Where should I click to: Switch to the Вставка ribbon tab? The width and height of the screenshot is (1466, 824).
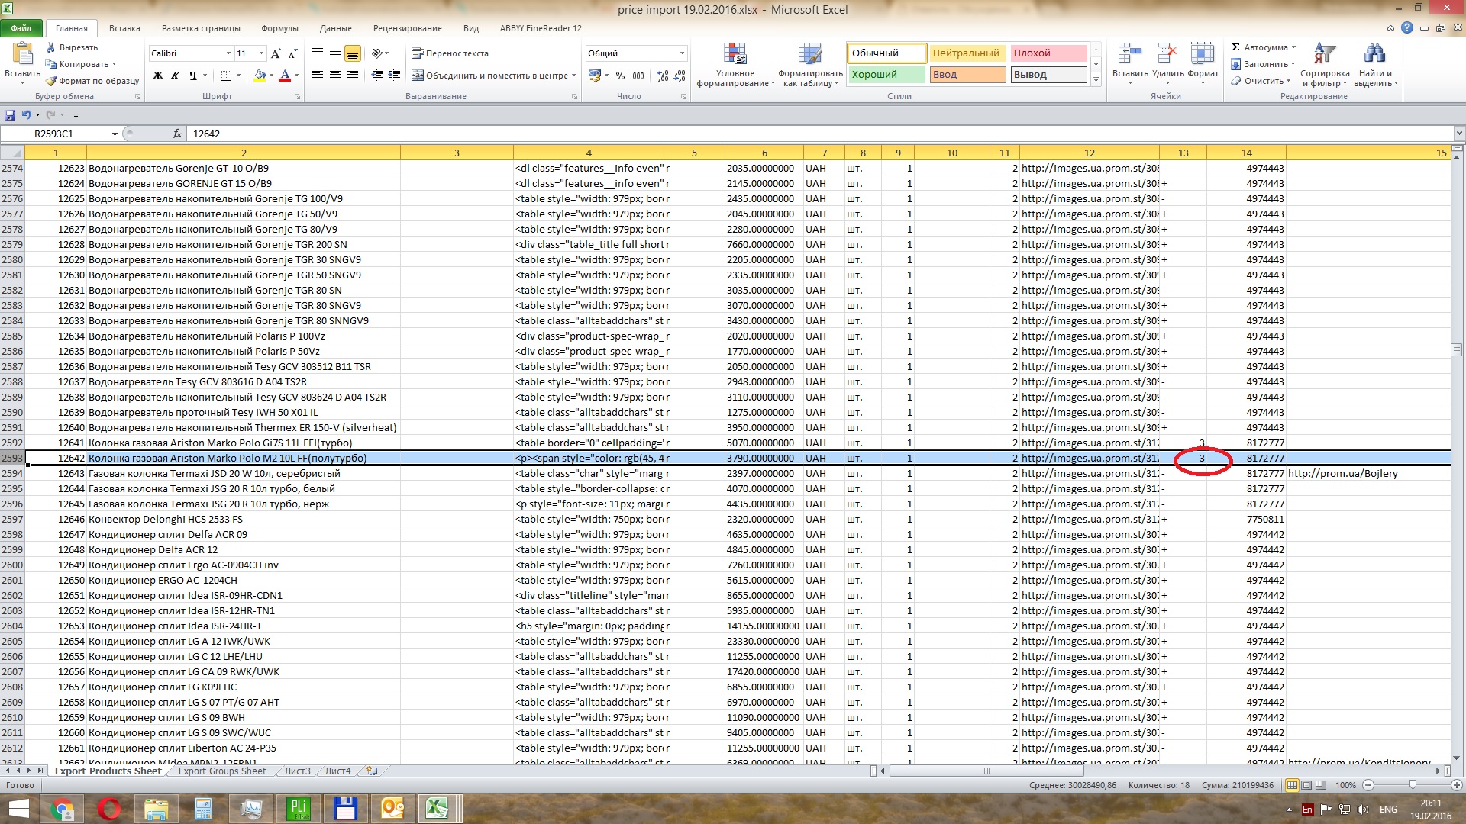coord(124,28)
